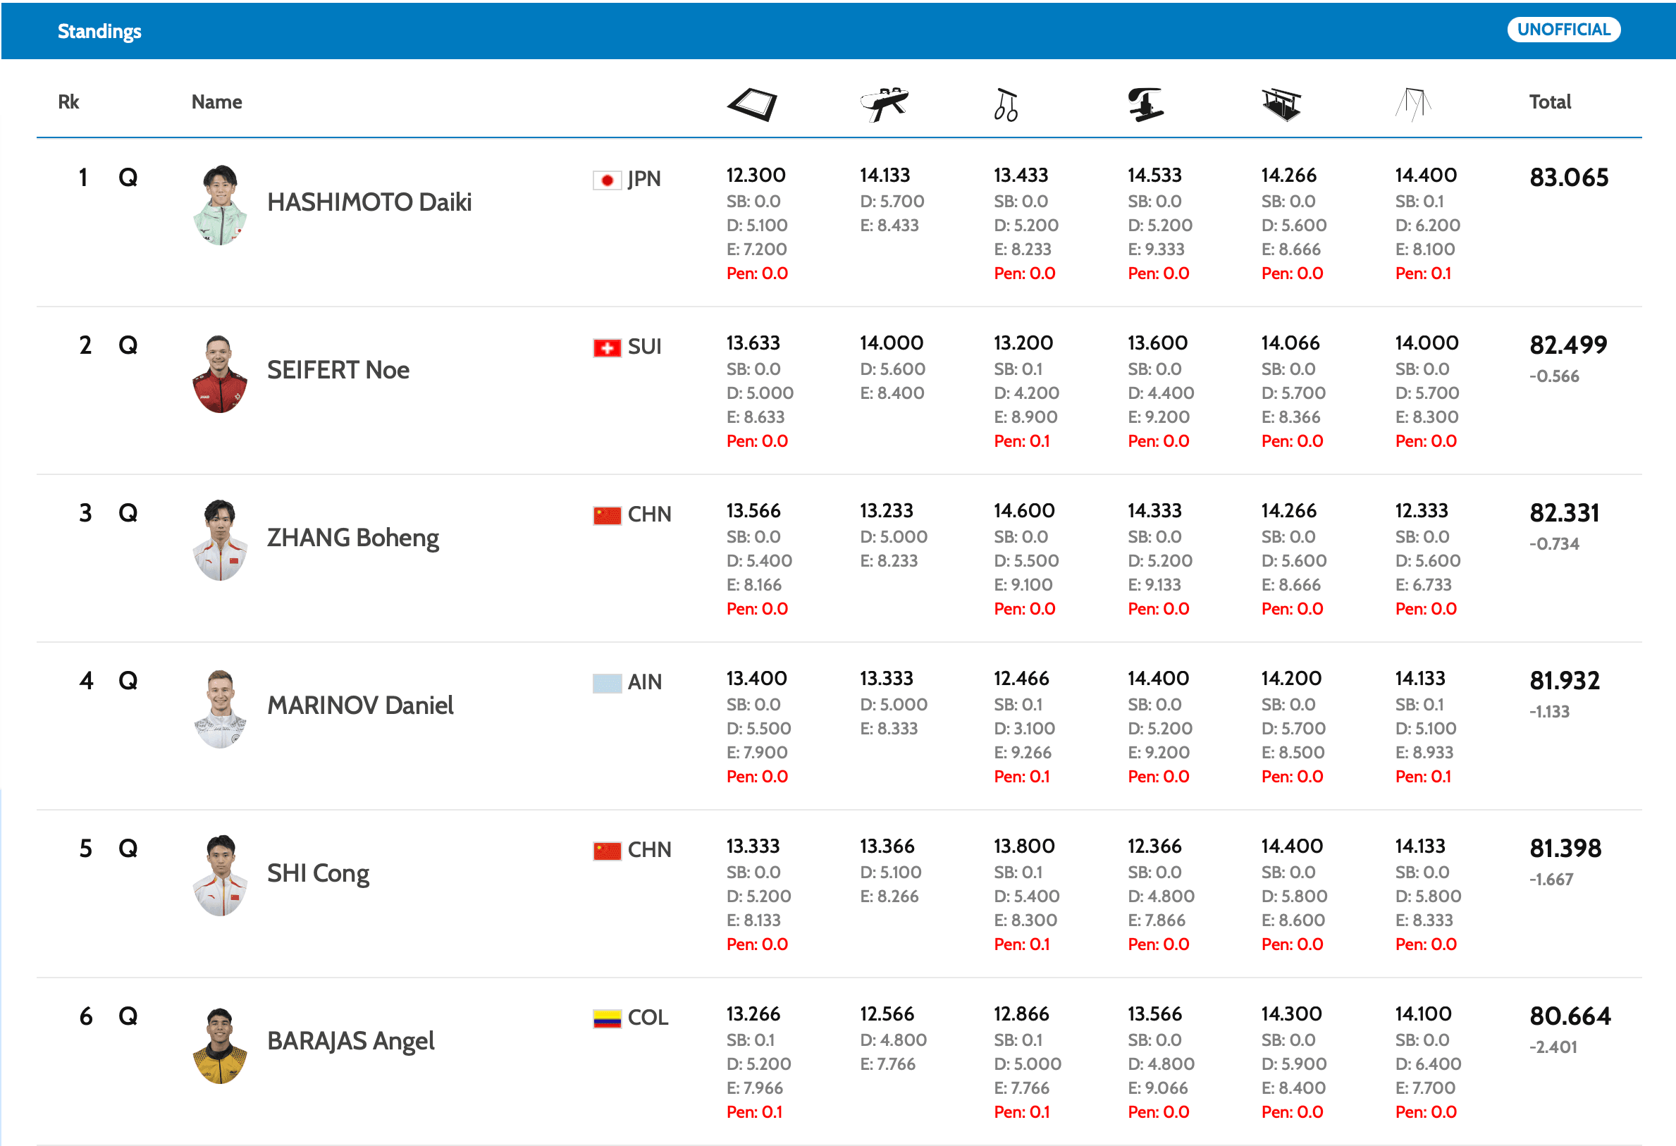The width and height of the screenshot is (1676, 1146).
Task: Click the pommel horse apparatus icon
Action: 884,104
